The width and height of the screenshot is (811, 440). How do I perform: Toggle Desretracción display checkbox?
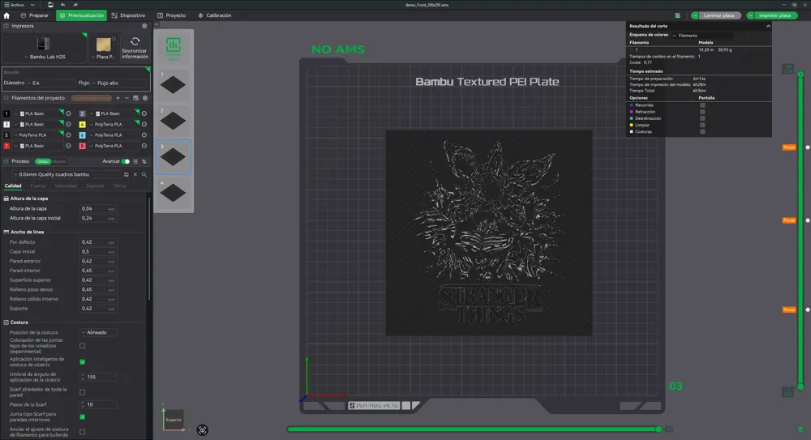[702, 118]
